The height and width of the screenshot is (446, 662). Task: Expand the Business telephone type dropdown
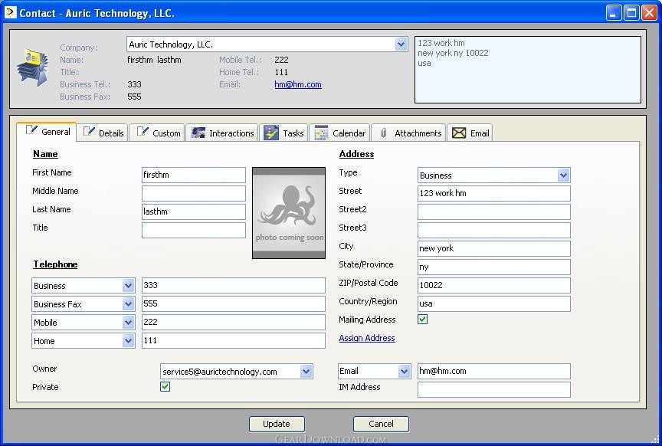(x=129, y=286)
